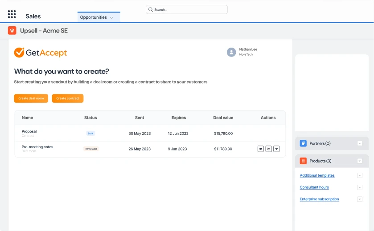Click the Expires column header
374x231 pixels.
[x=179, y=118]
